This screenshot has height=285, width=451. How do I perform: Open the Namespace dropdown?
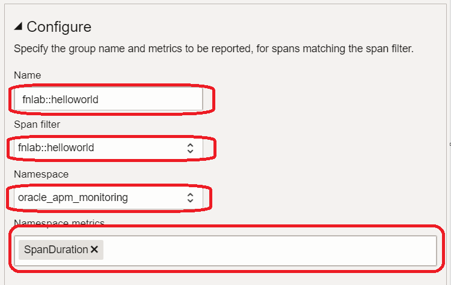108,197
